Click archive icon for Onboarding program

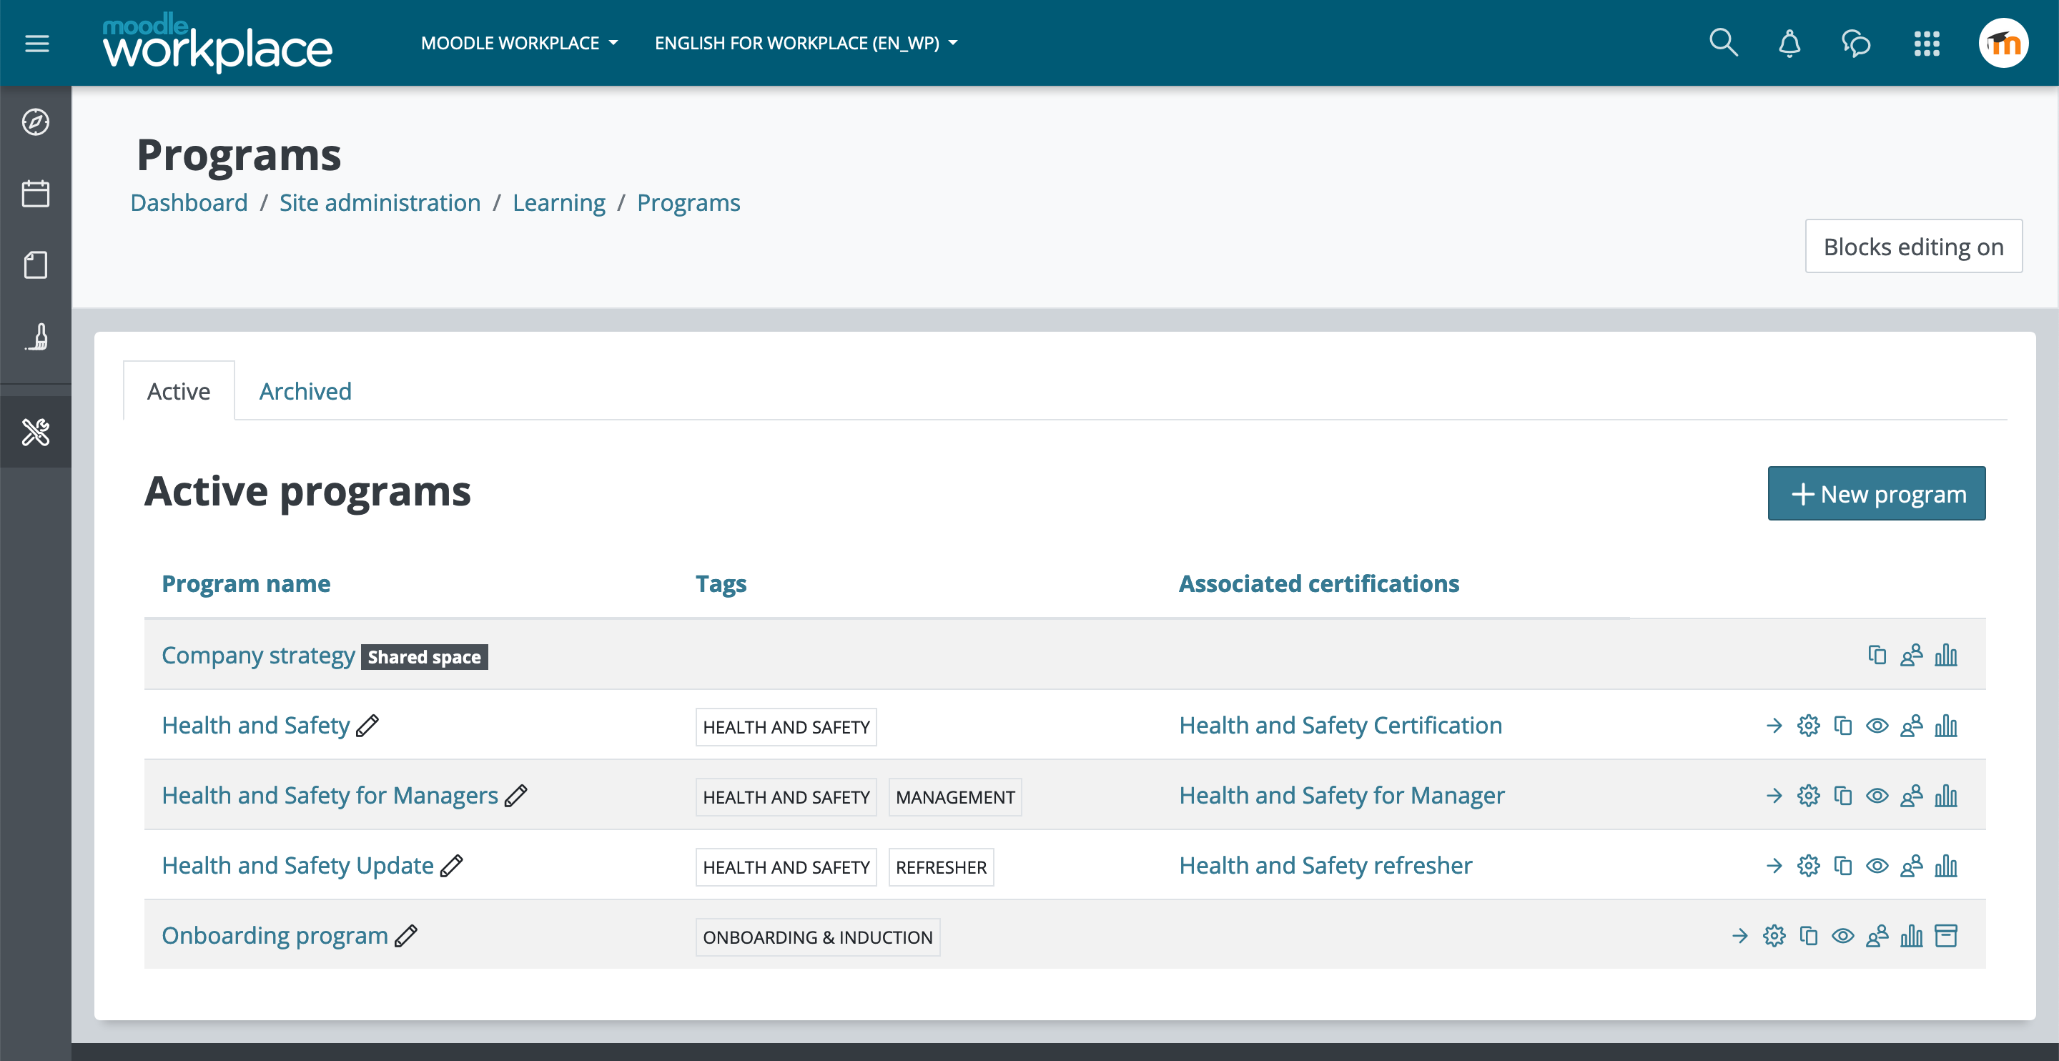pos(1945,935)
